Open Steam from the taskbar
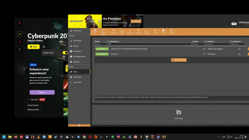Screen dimensions: 249x140 (55, 137)
